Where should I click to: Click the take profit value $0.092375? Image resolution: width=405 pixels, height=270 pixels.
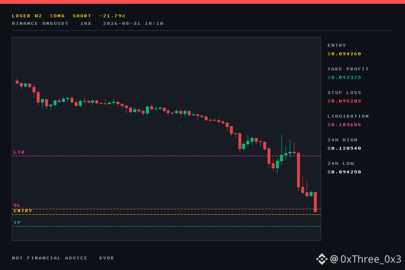[344, 78]
